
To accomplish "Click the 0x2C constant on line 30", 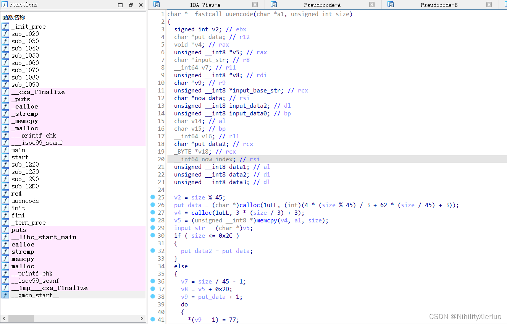I will (x=226, y=235).
